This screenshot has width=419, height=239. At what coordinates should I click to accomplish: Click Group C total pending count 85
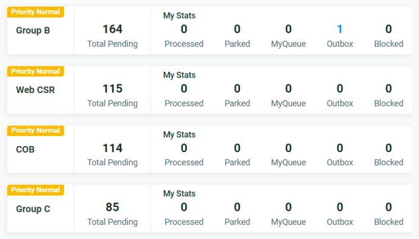click(113, 207)
